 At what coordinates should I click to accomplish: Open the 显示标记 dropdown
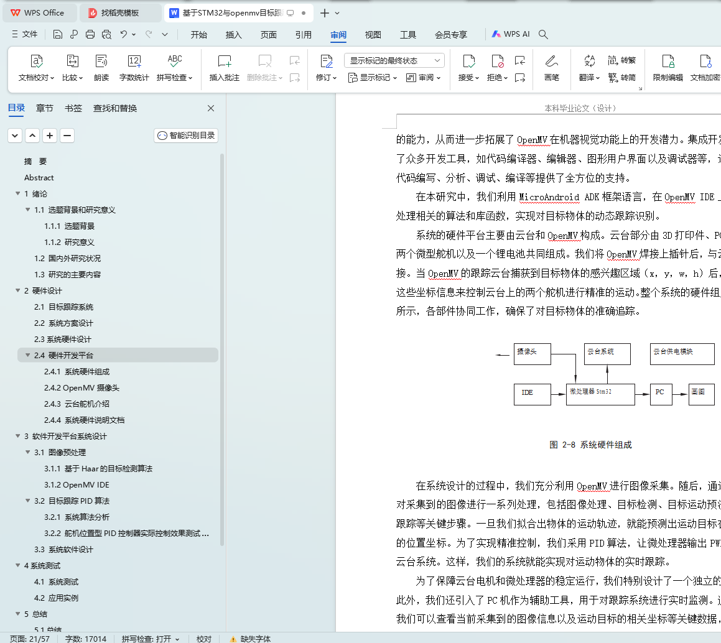[372, 78]
